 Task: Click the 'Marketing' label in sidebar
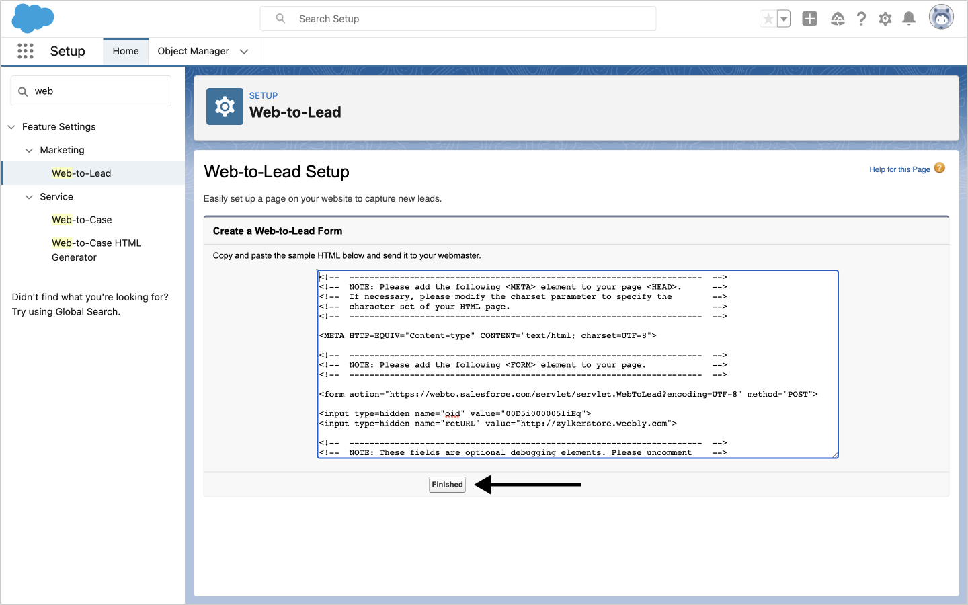pos(62,150)
